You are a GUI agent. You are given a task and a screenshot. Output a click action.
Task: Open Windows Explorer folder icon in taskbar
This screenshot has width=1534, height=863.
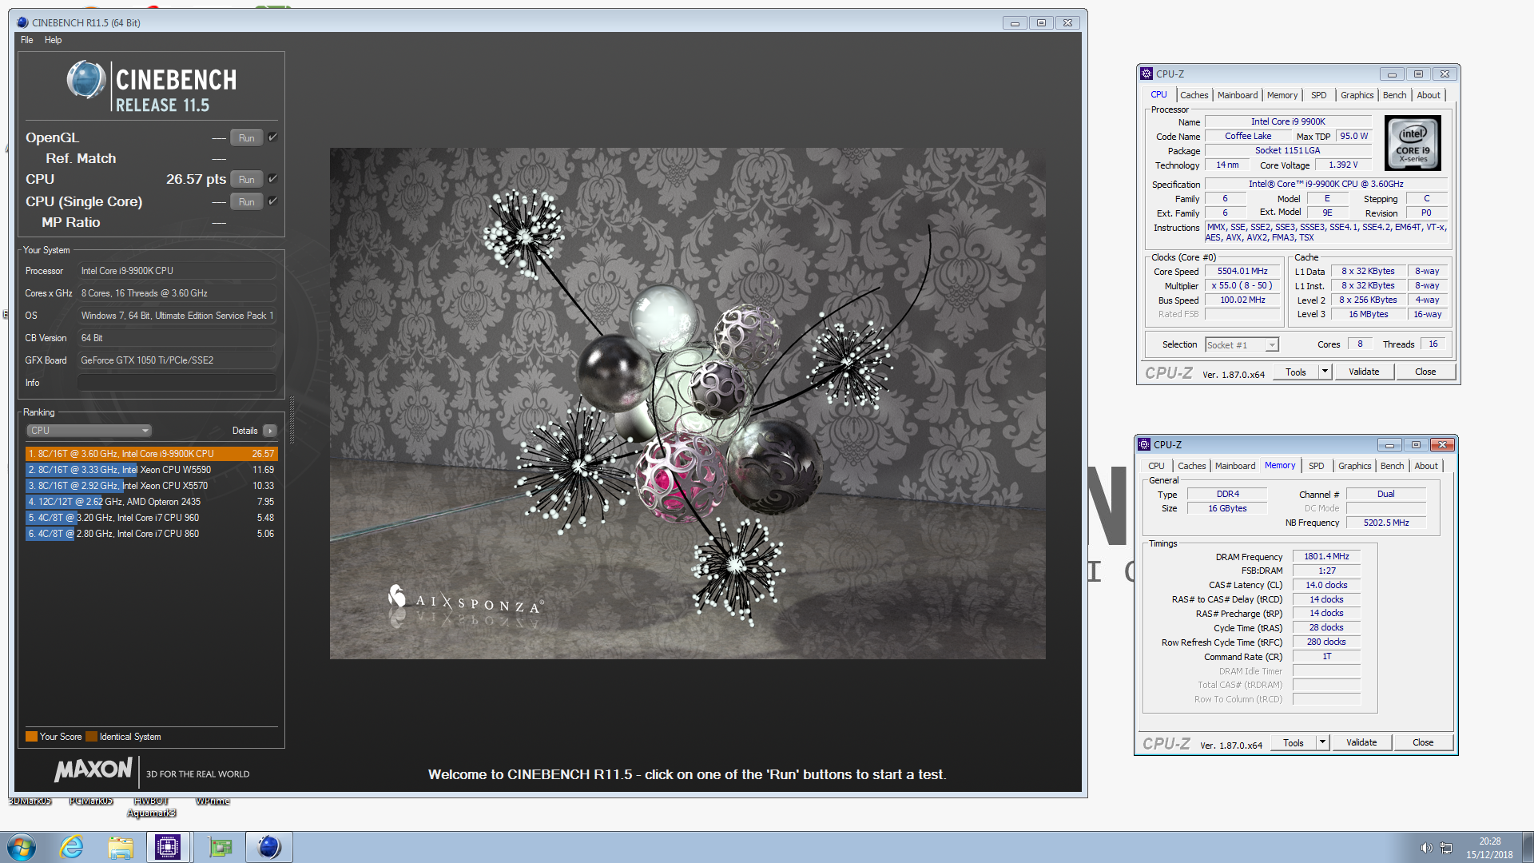click(x=121, y=847)
